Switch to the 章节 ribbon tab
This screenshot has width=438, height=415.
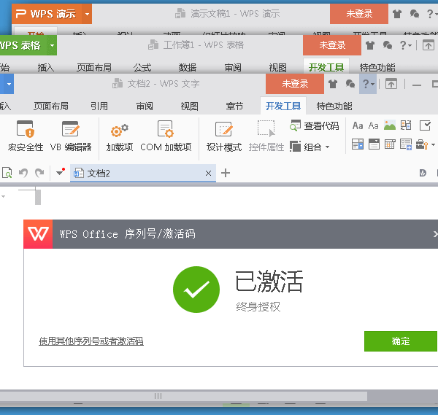tap(234, 106)
